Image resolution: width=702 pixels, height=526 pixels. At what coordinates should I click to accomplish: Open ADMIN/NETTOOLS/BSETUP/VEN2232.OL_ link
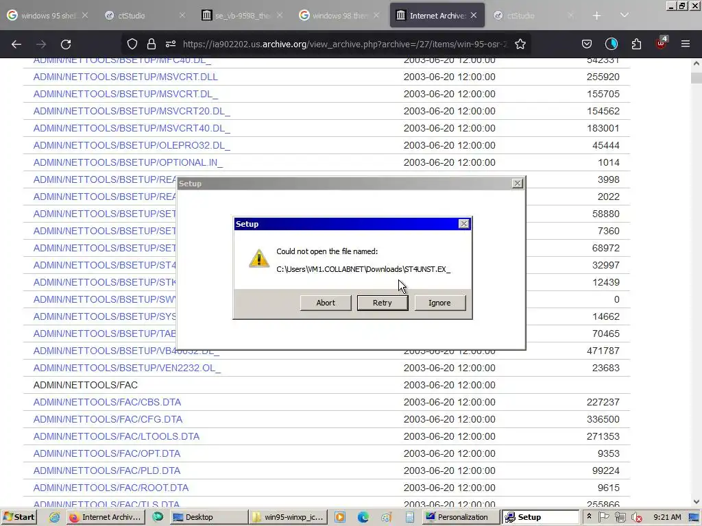click(x=127, y=368)
